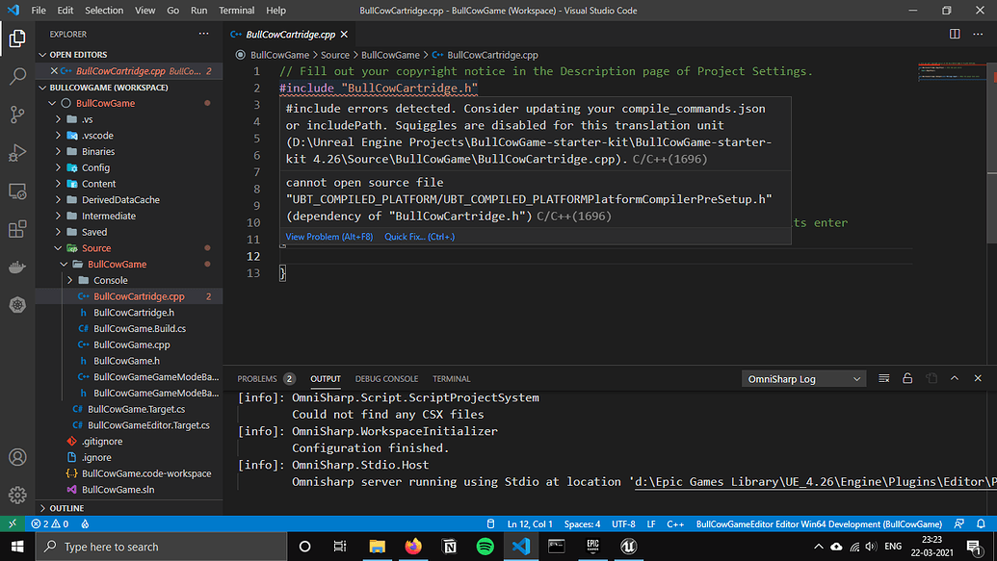Click the Quick Fix link
This screenshot has width=997, height=561.
pyautogui.click(x=420, y=236)
